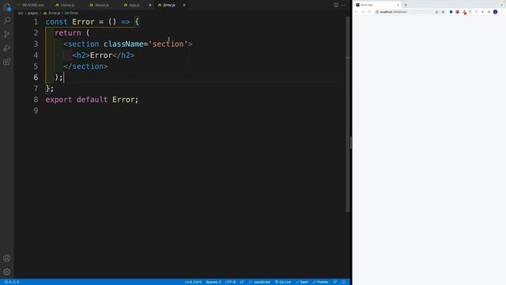This screenshot has height=285, width=506.
Task: Toggle Spell checker in status bar
Action: tap(302, 282)
